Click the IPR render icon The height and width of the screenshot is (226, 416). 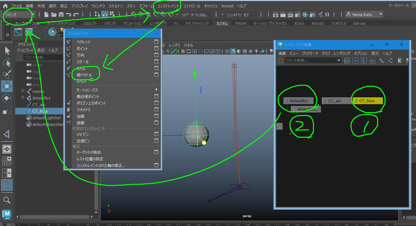(290, 15)
